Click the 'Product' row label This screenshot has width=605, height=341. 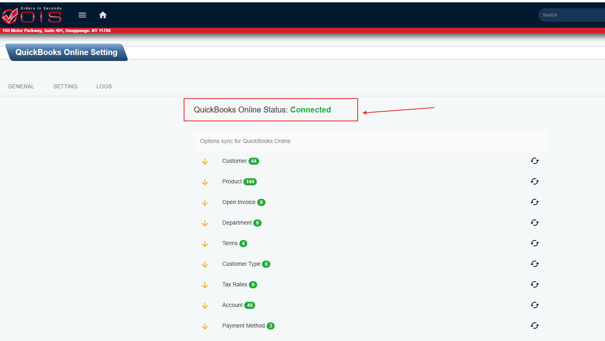pyautogui.click(x=232, y=181)
